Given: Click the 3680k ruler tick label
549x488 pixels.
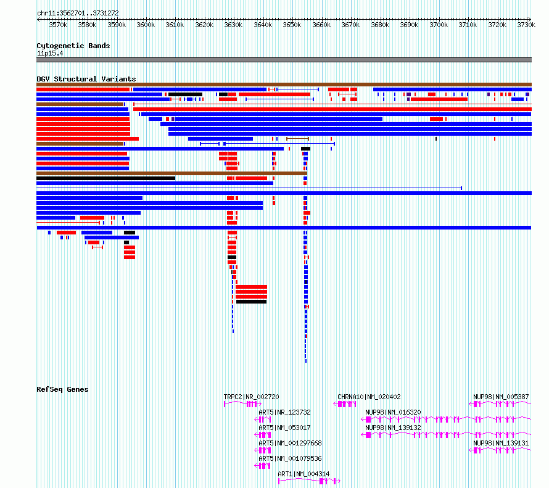Looking at the screenshot, I should [380, 25].
